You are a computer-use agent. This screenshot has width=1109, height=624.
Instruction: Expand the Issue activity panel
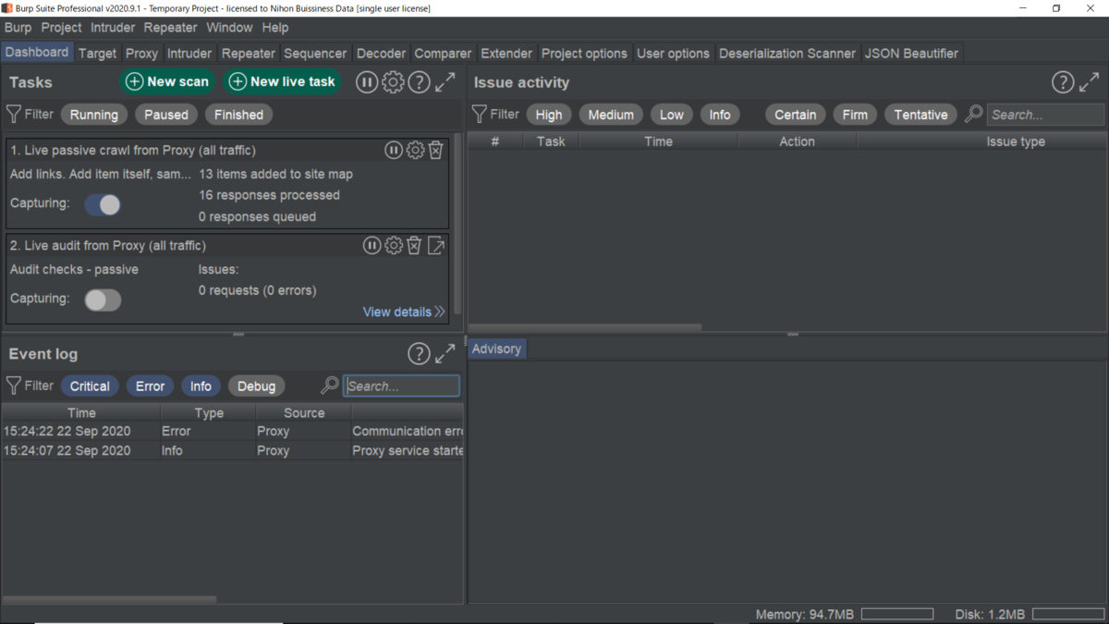click(x=1090, y=82)
